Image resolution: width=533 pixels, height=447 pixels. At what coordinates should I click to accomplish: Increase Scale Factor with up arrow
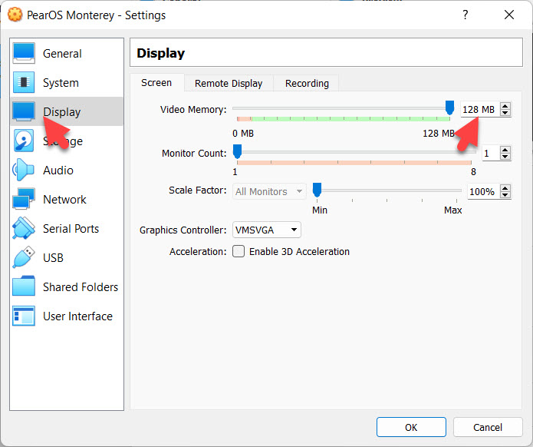[x=505, y=188]
